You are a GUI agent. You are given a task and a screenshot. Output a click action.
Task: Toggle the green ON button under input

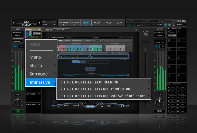tap(18, 111)
